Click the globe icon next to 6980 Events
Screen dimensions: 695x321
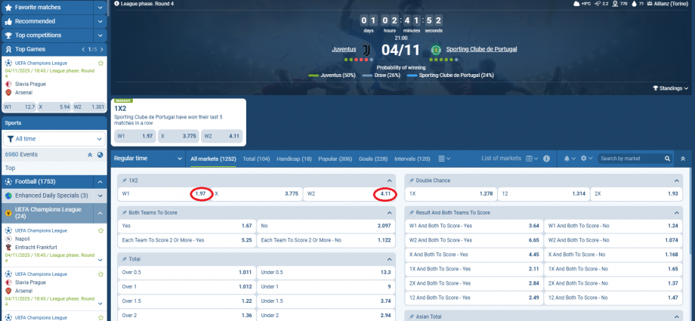tap(100, 154)
